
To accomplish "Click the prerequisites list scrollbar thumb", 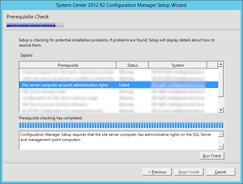I will (x=221, y=82).
